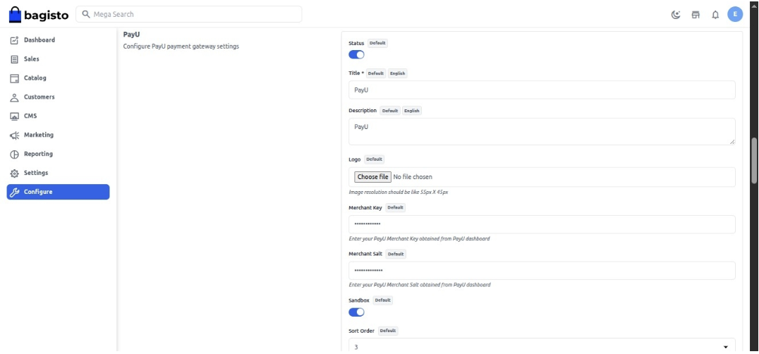Select the Configure menu item

(x=58, y=192)
